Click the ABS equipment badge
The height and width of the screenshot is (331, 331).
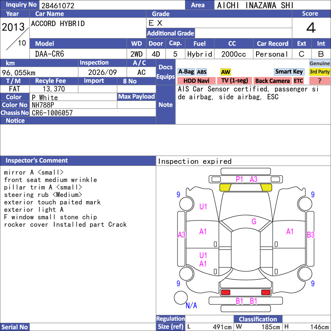(x=201, y=72)
